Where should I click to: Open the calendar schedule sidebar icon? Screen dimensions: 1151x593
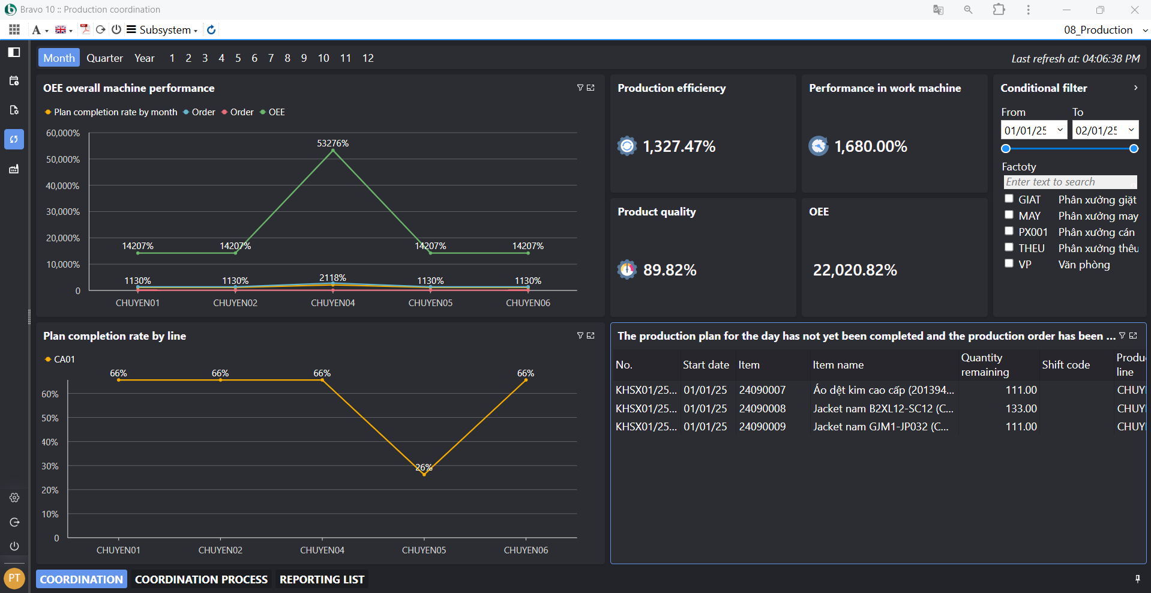coord(14,81)
